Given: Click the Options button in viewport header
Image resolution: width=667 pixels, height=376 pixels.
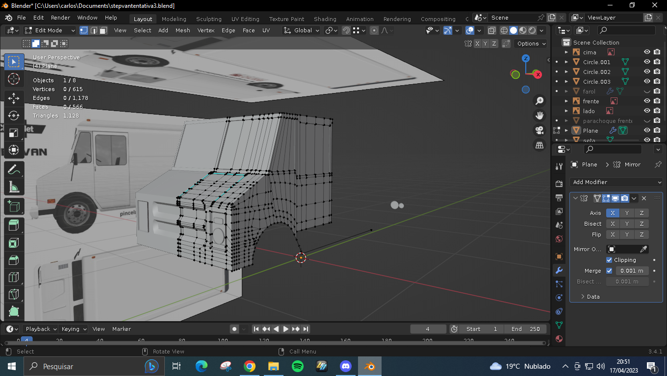Looking at the screenshot, I should coord(531,44).
